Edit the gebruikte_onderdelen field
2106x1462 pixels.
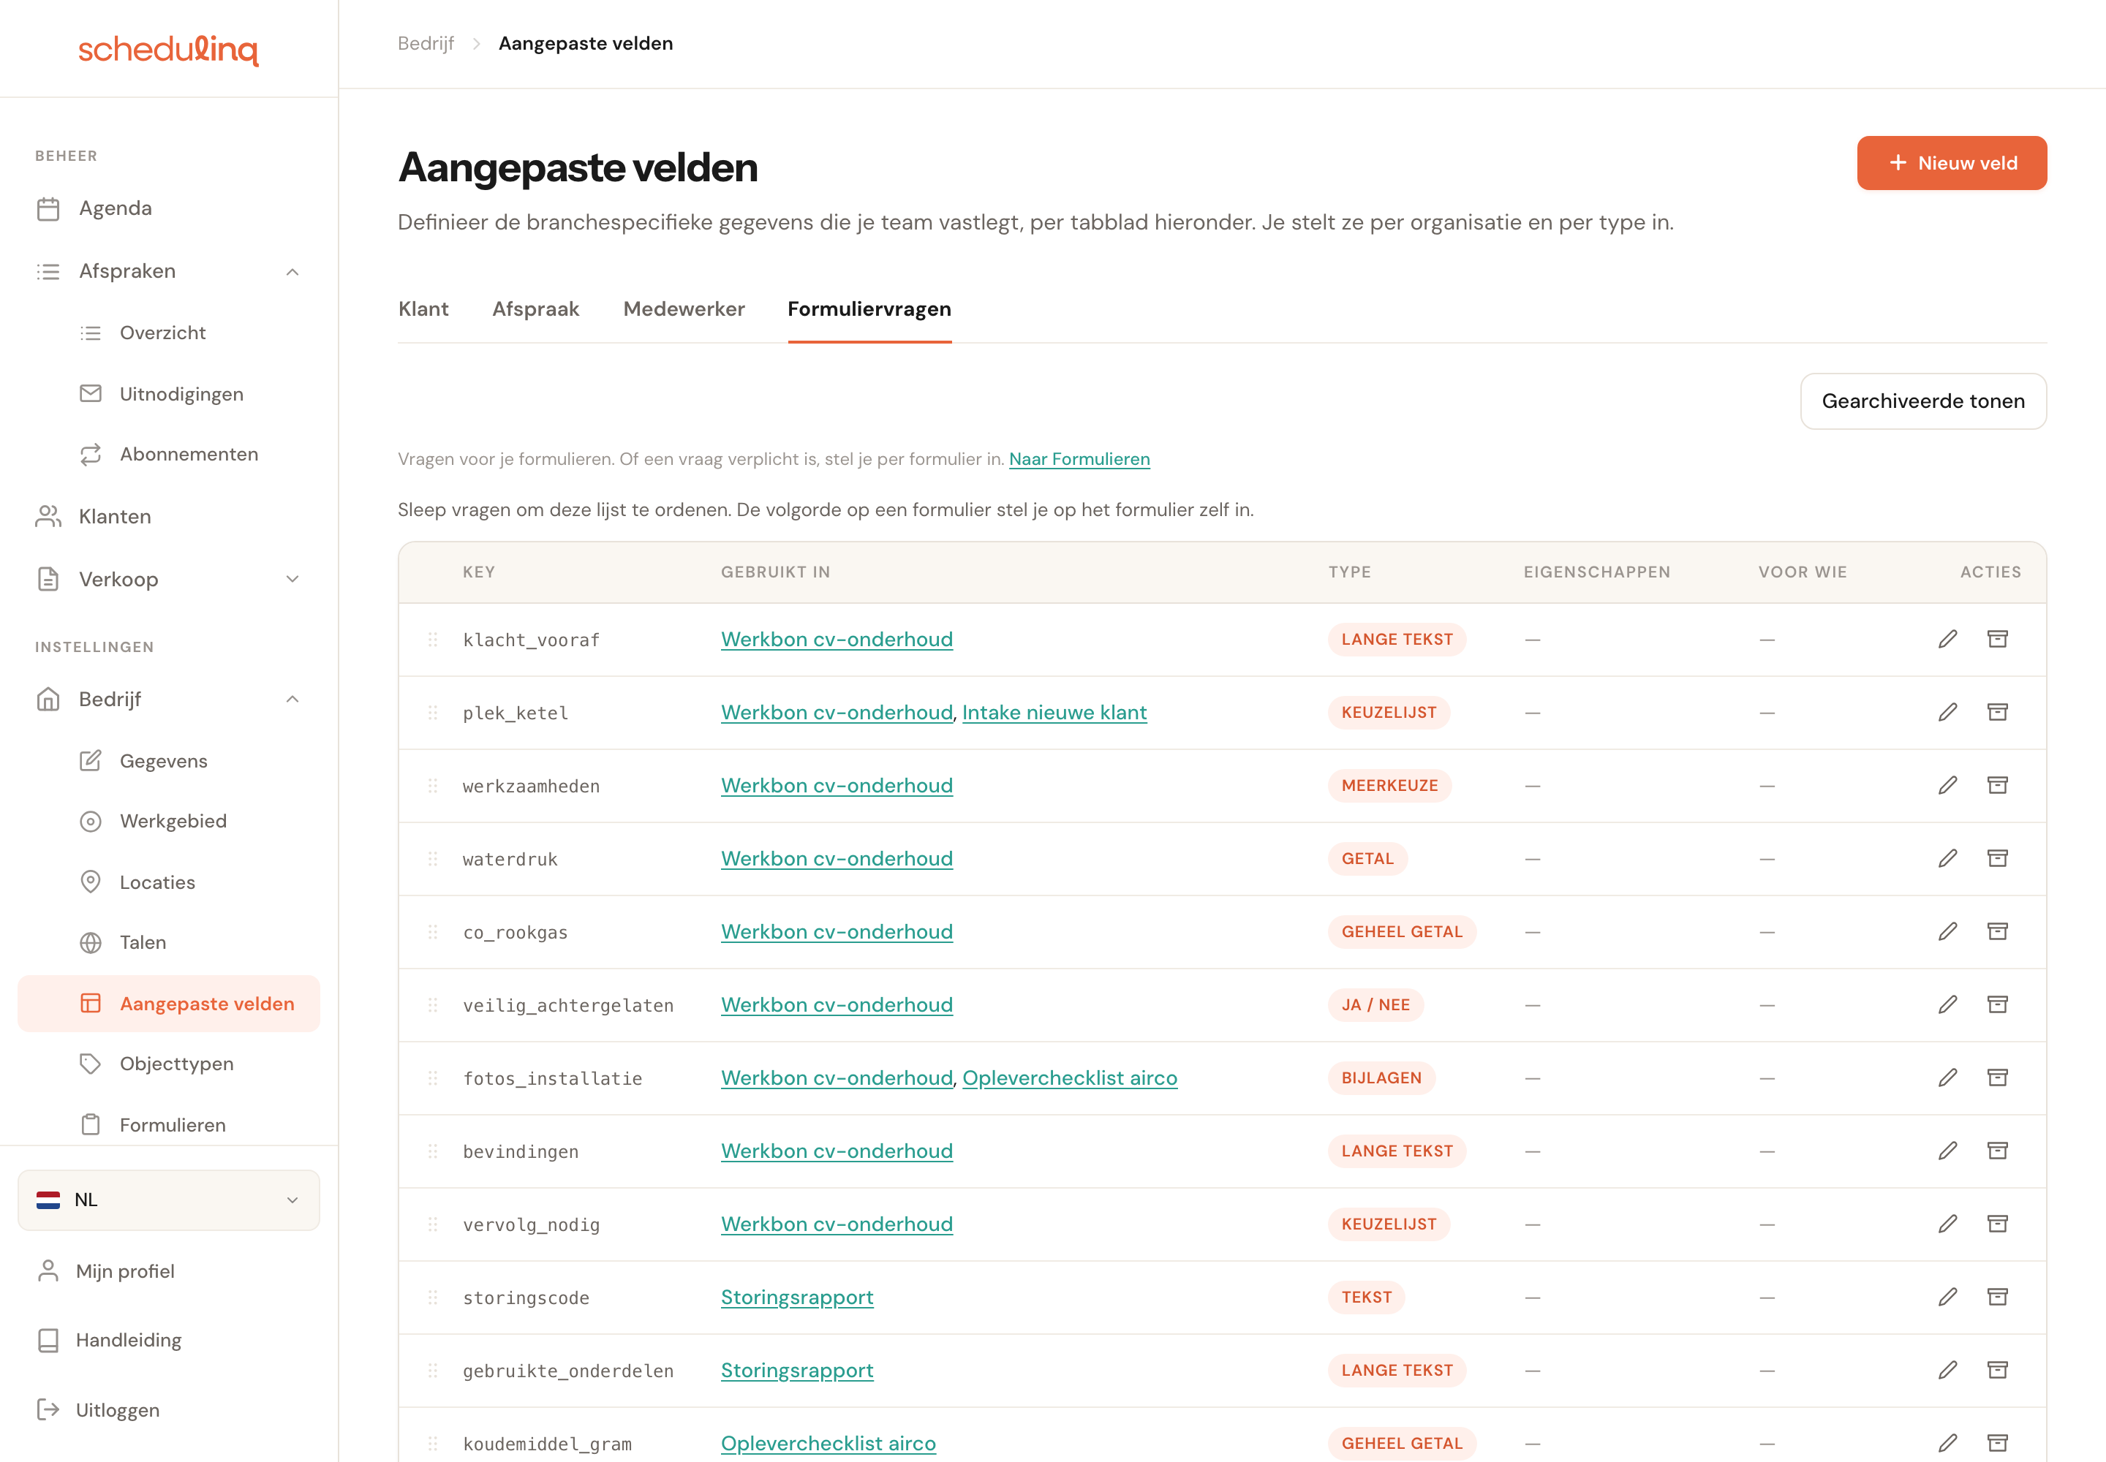(x=1947, y=1371)
